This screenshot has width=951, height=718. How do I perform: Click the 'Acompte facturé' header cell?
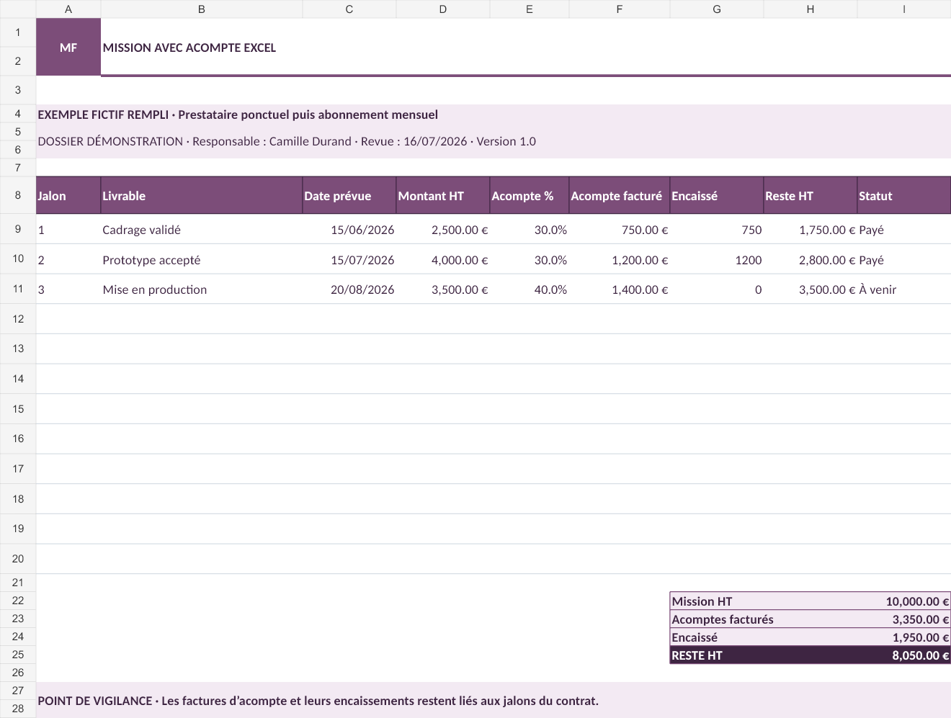point(620,195)
